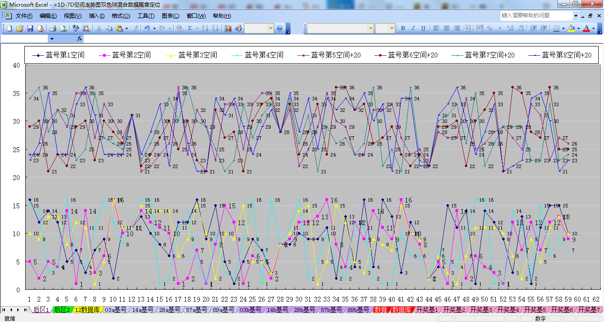This screenshot has width=604, height=322.
Task: Apply the red font color
Action: point(586,28)
